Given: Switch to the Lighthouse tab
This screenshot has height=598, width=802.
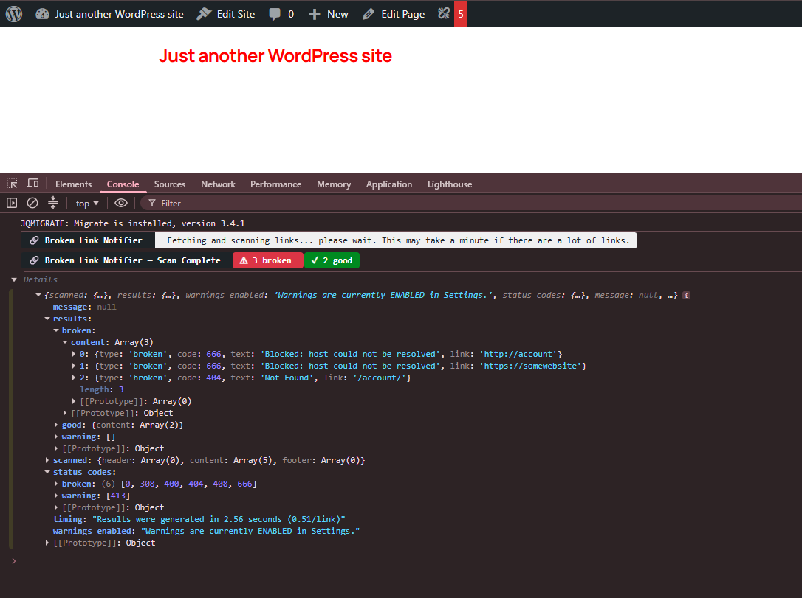Looking at the screenshot, I should (450, 184).
